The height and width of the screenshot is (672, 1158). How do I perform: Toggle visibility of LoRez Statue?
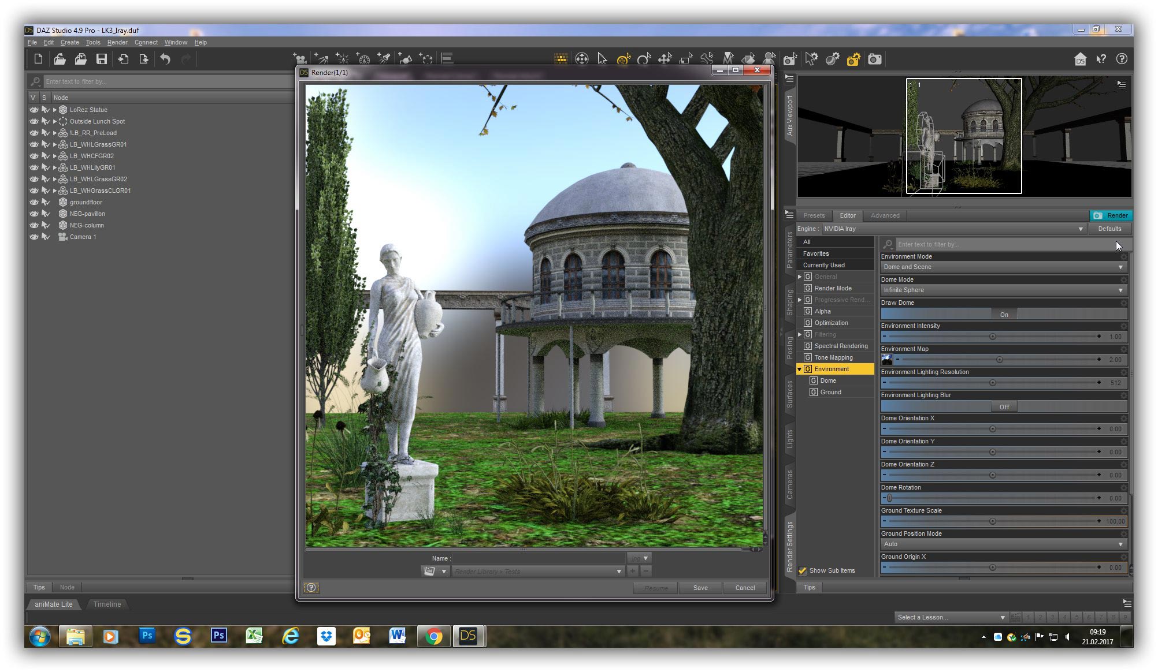click(x=34, y=110)
